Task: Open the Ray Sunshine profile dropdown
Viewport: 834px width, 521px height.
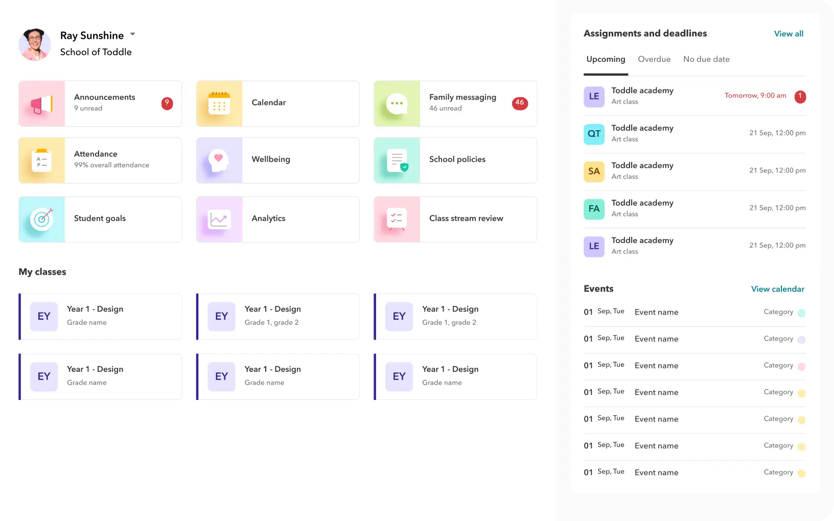Action: click(x=132, y=34)
